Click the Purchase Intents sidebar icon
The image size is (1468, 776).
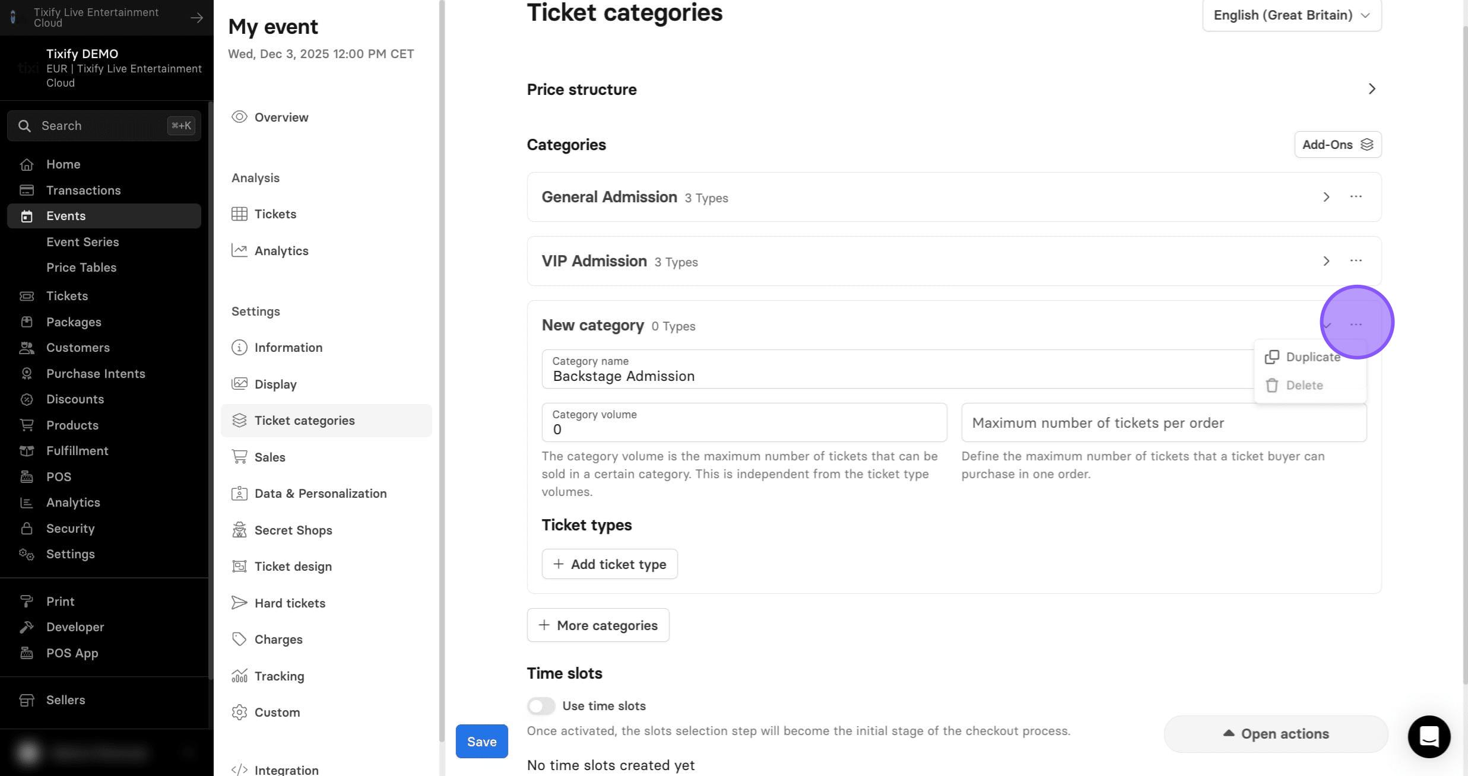27,374
